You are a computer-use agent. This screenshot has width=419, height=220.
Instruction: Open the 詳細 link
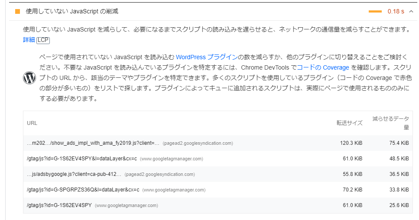point(29,40)
